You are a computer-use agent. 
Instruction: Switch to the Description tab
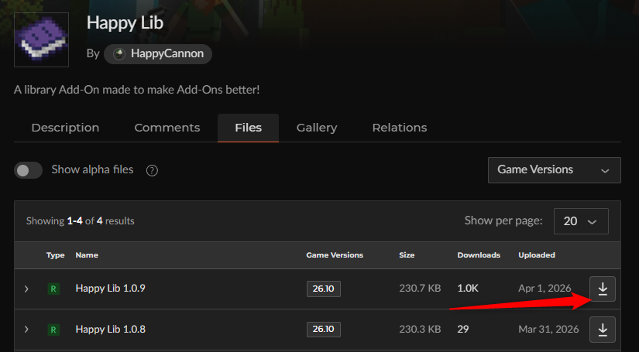65,128
